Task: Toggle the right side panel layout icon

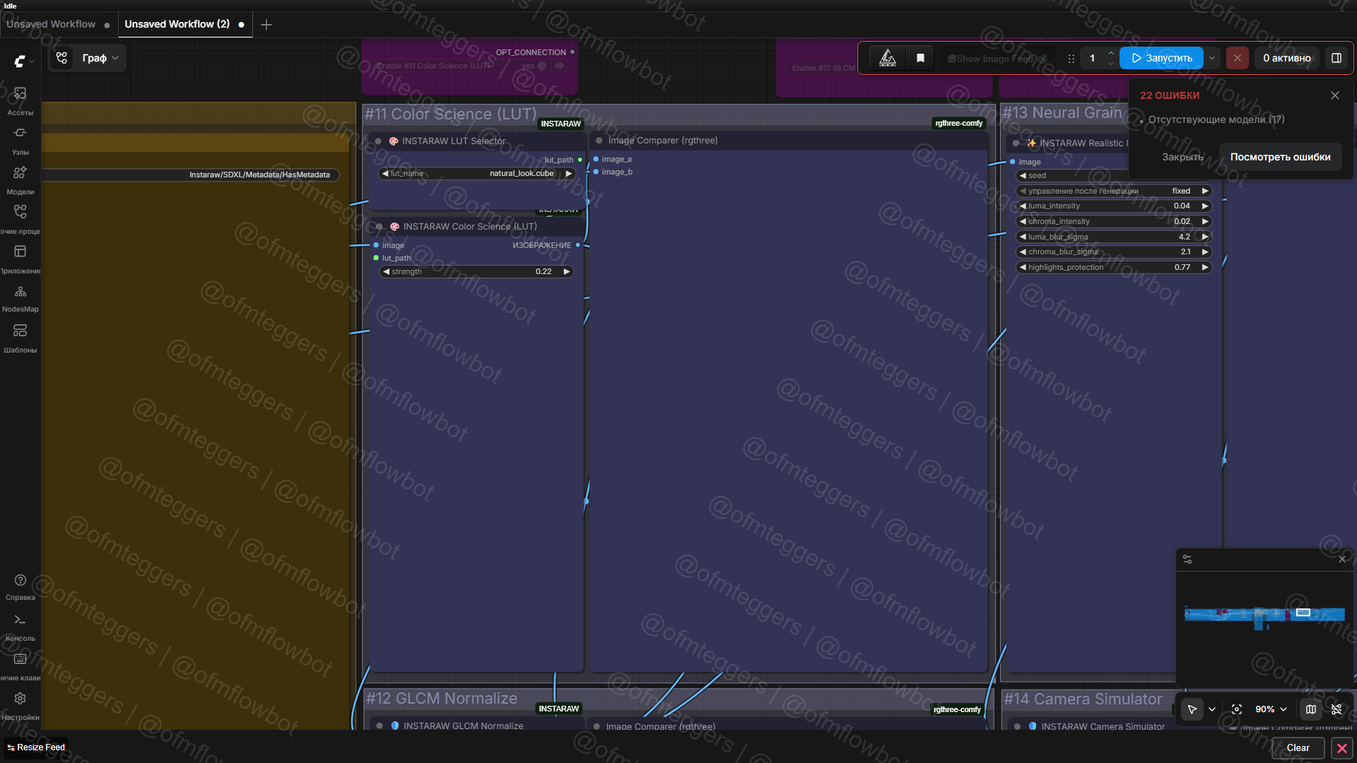Action: (x=1337, y=58)
